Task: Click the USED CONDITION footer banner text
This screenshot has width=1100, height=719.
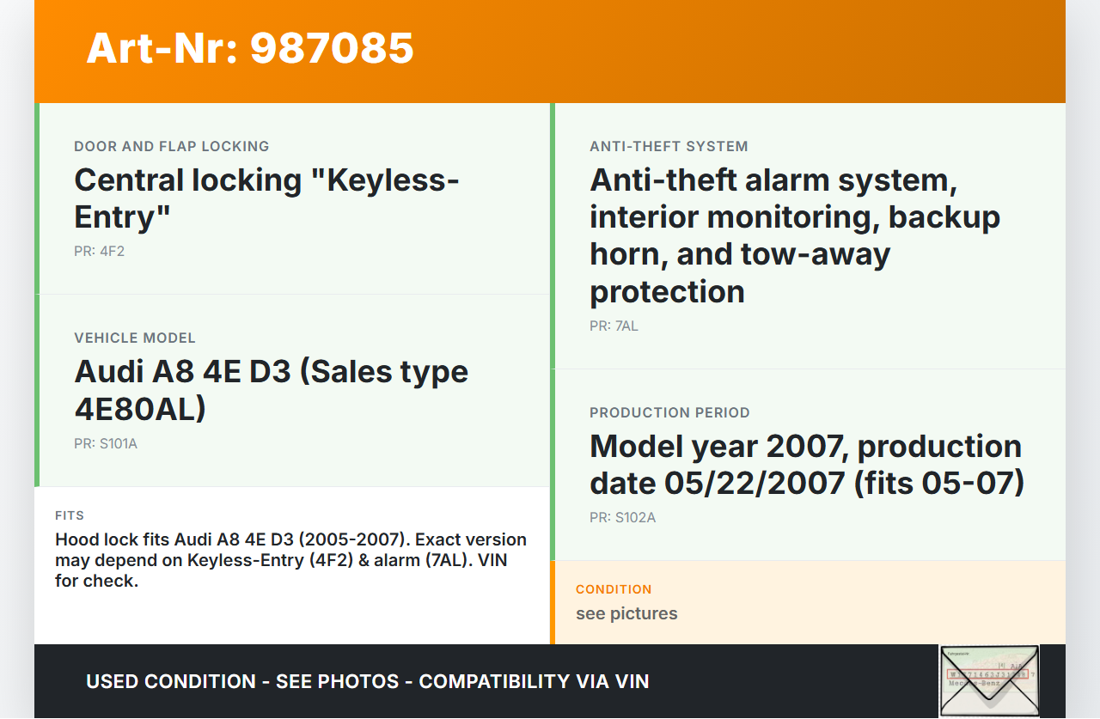Action: (367, 681)
